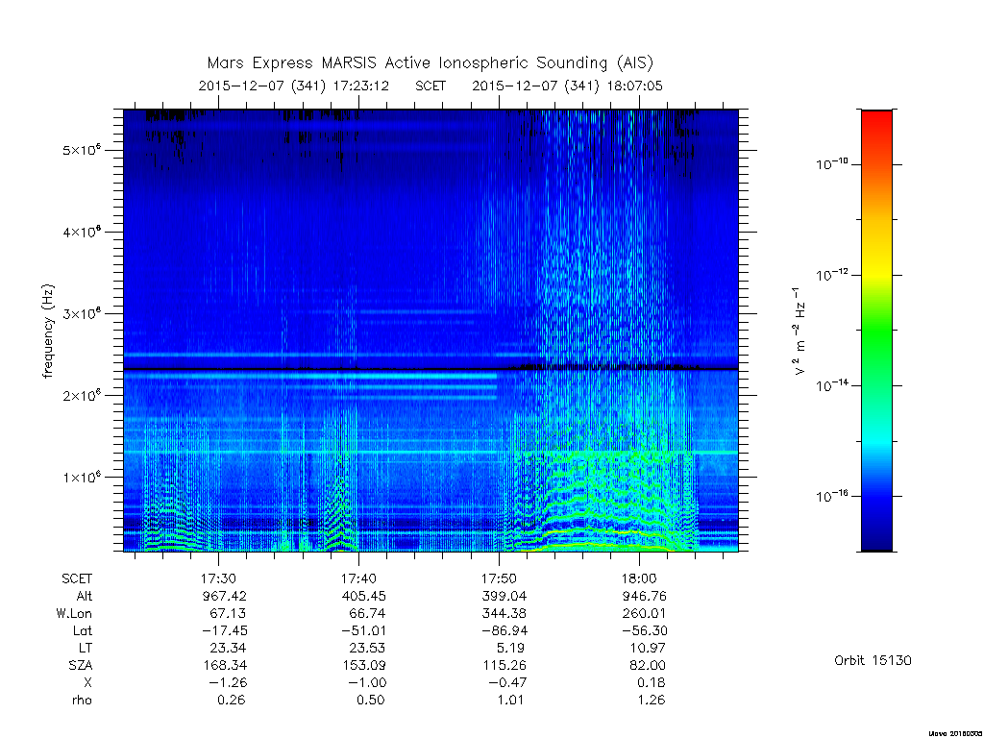Click the W.Lon value 344.38
This screenshot has height=738, width=984.
[504, 613]
